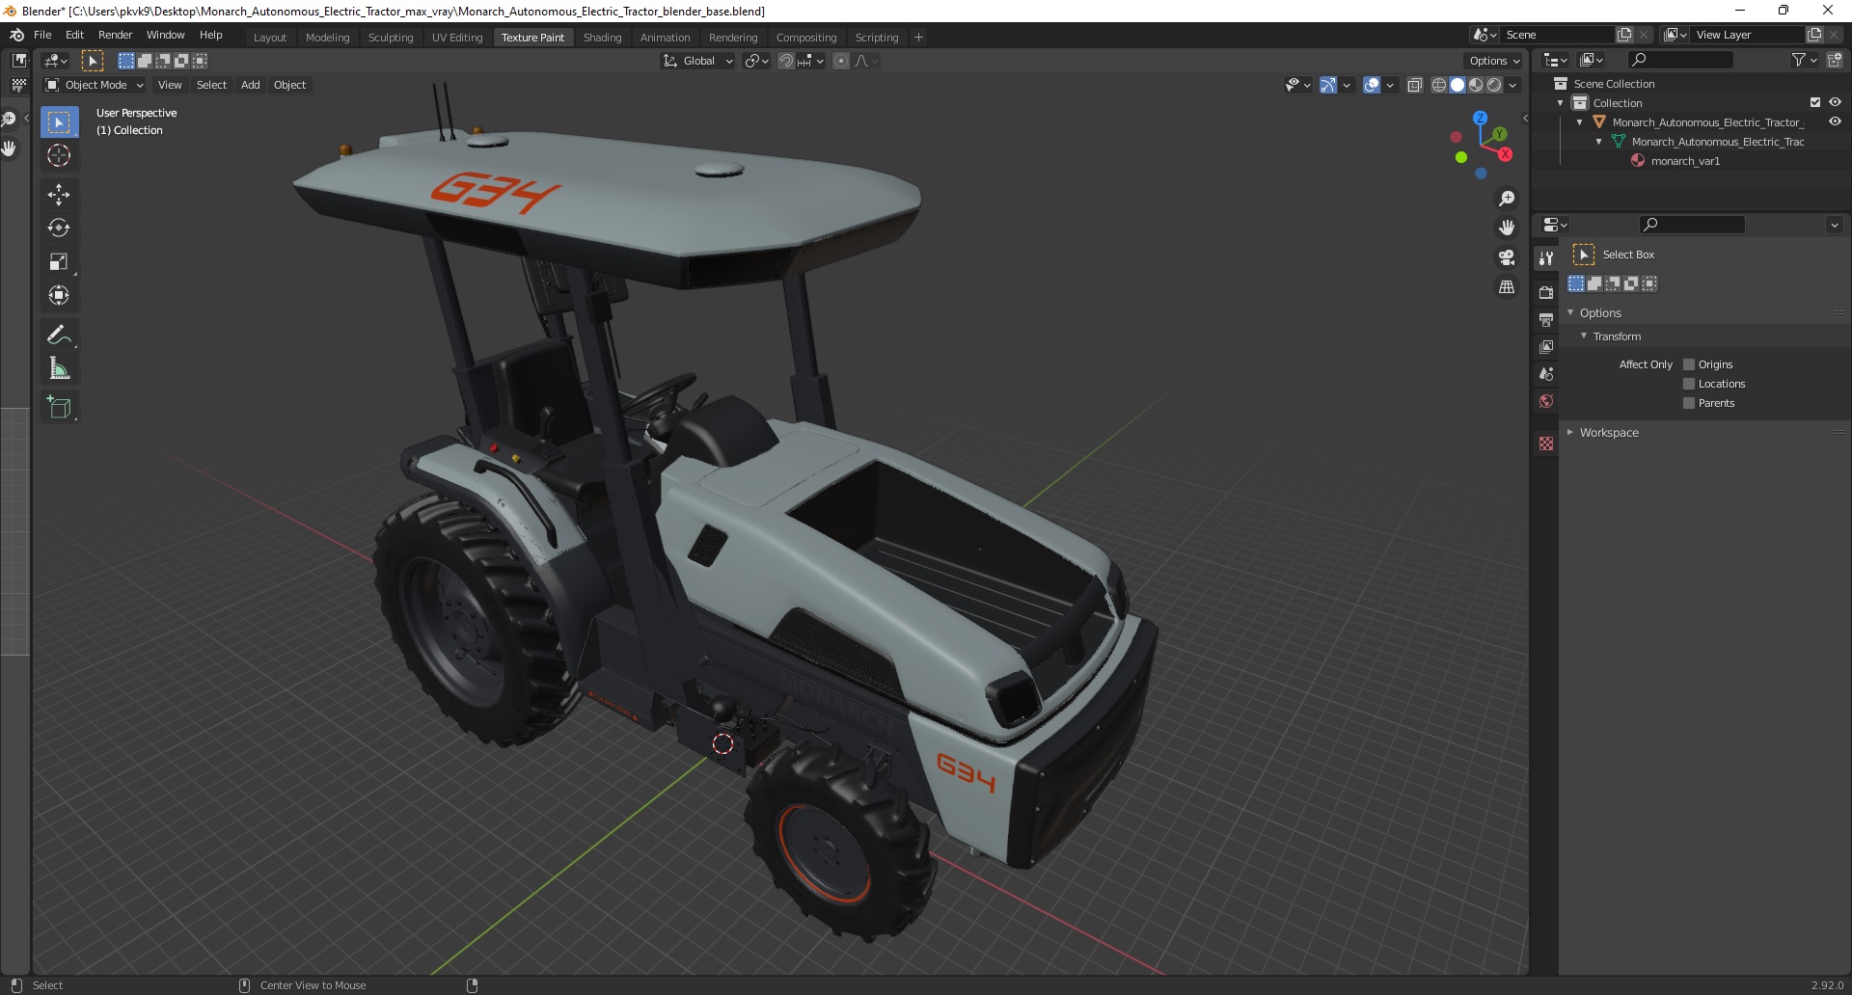The image size is (1852, 995).
Task: Add a new workspace with plus button
Action: pos(918,38)
